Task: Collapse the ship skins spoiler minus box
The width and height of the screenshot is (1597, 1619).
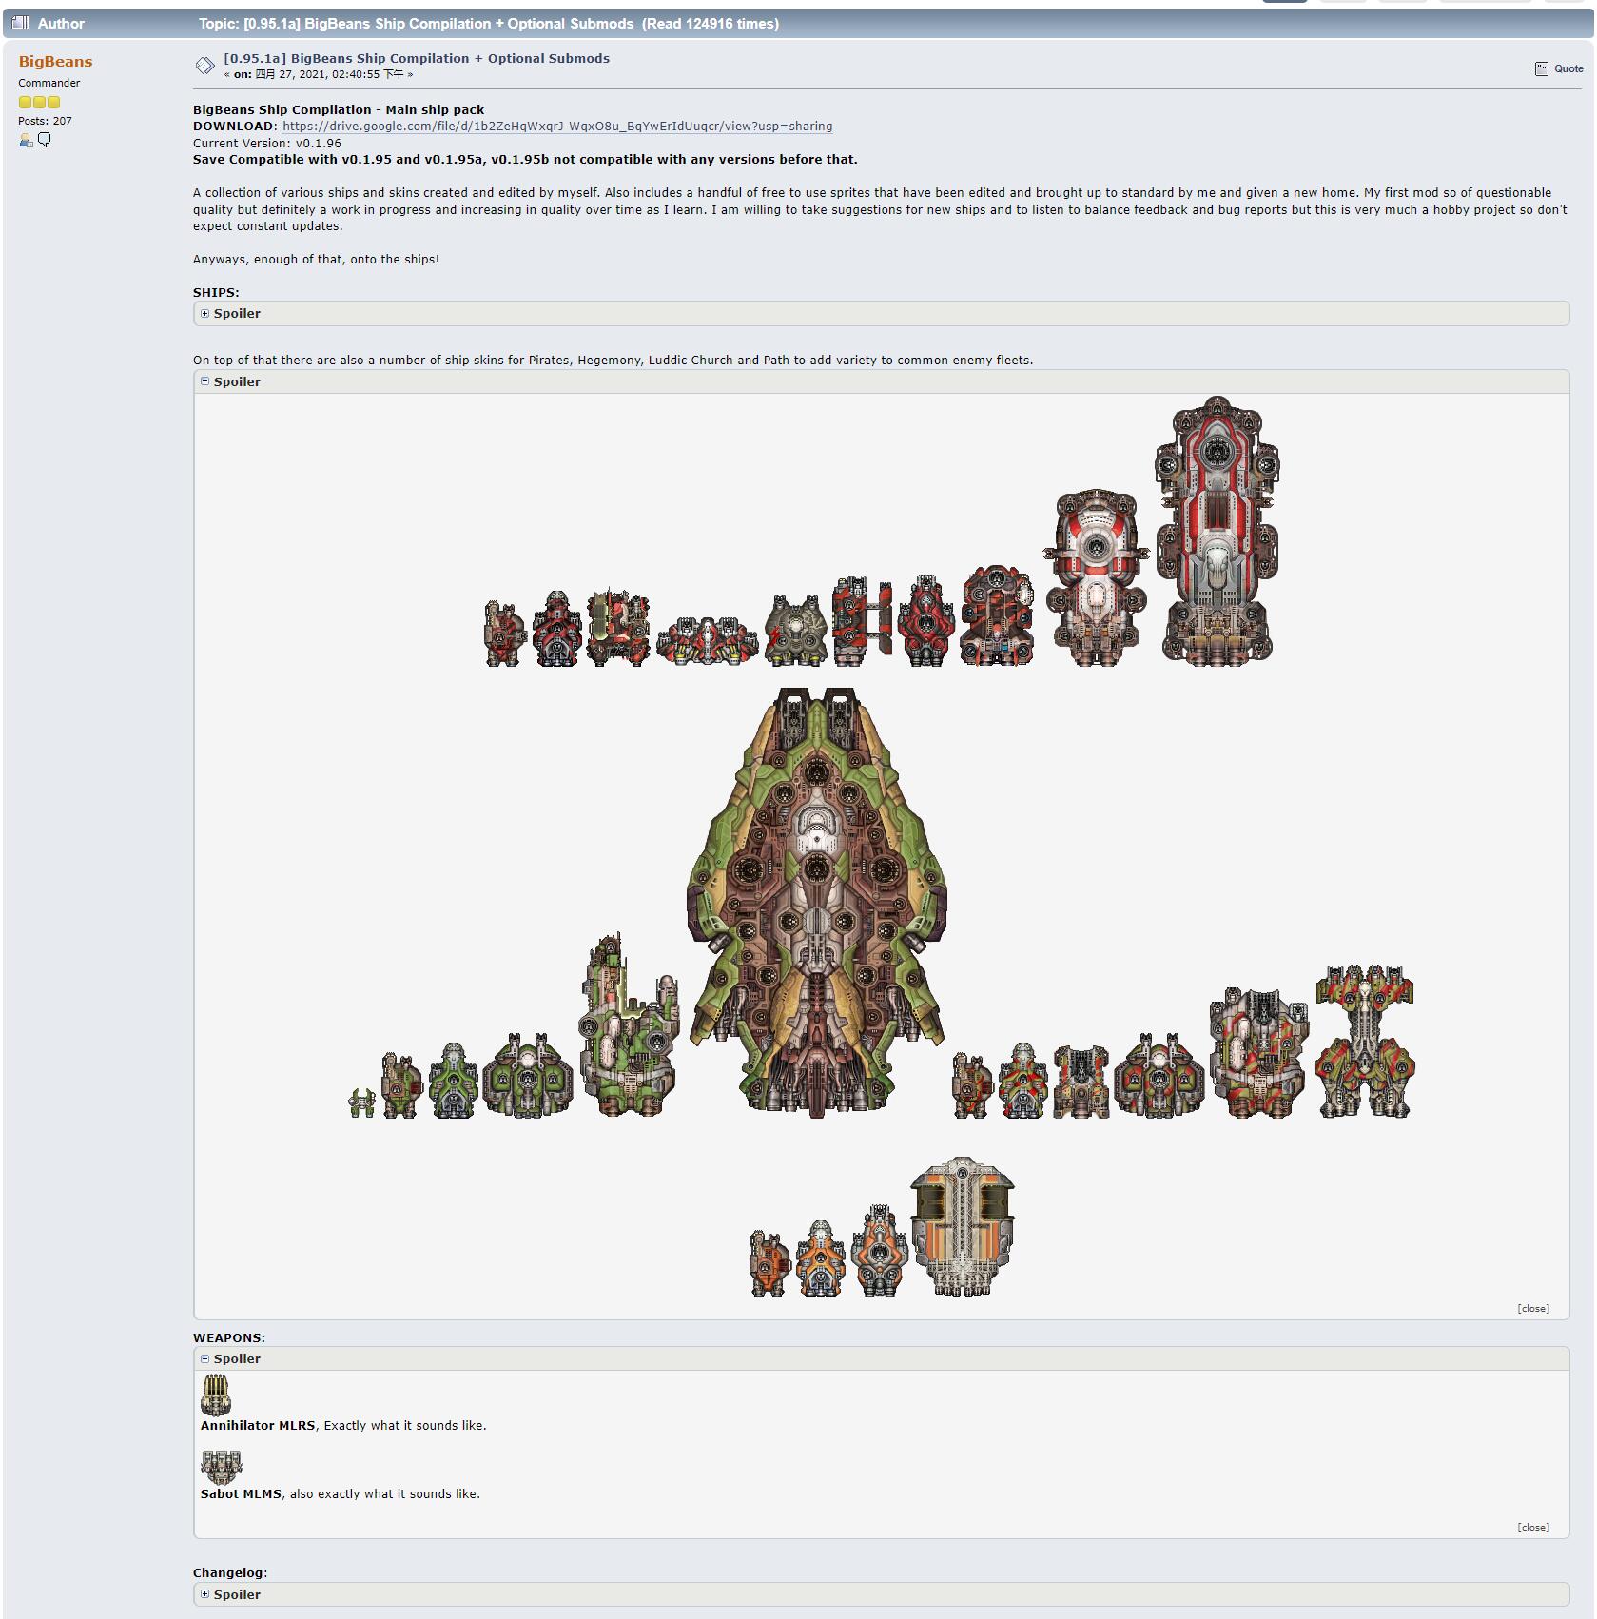Action: click(x=204, y=381)
